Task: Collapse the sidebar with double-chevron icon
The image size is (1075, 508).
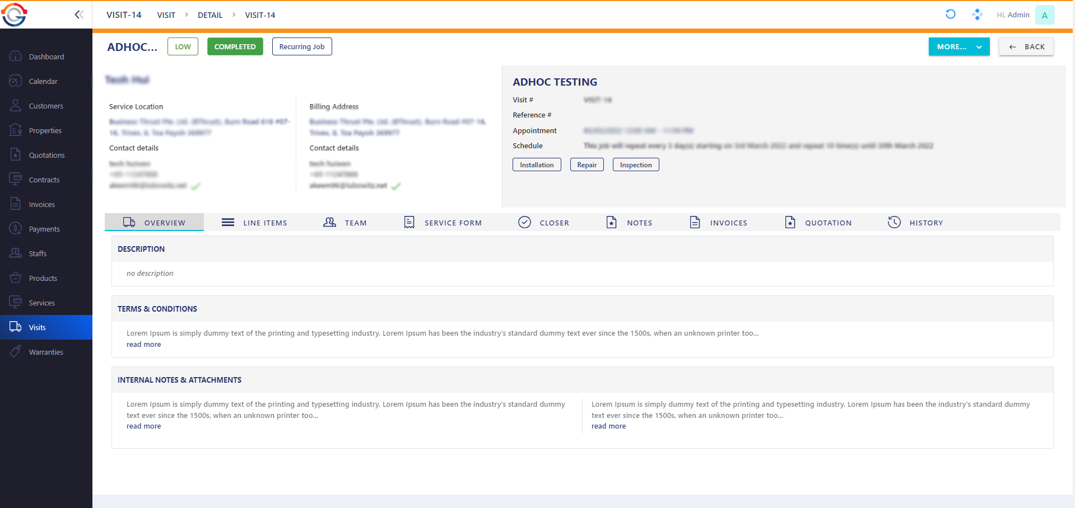Action: [79, 15]
